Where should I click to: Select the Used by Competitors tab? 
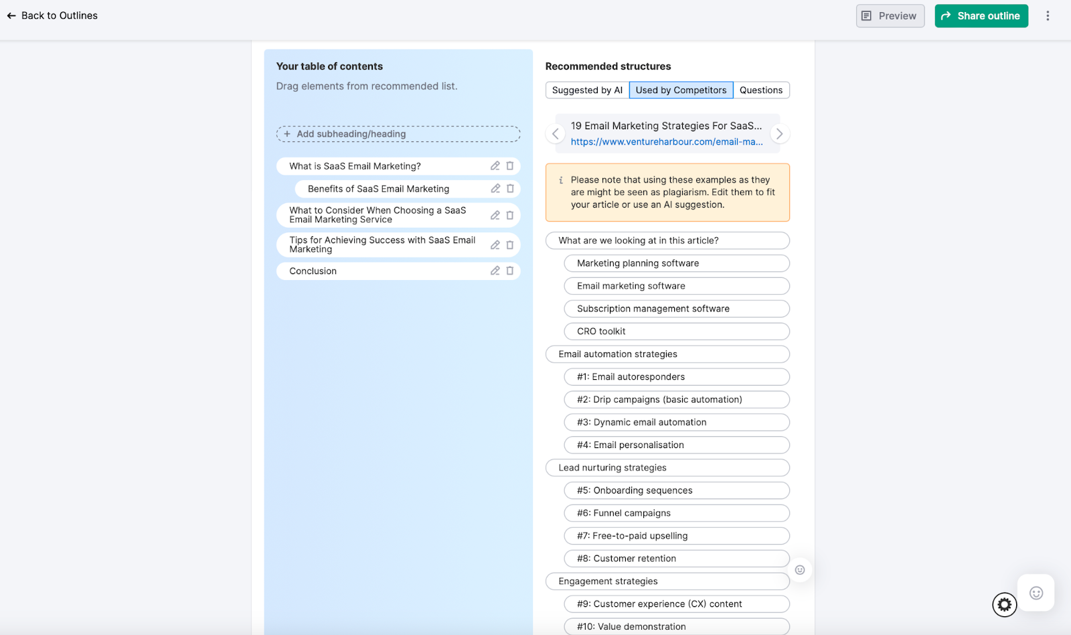[681, 90]
